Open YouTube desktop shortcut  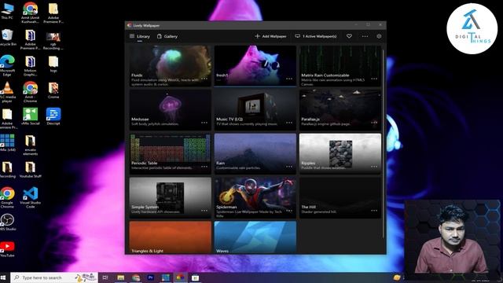coord(7,249)
